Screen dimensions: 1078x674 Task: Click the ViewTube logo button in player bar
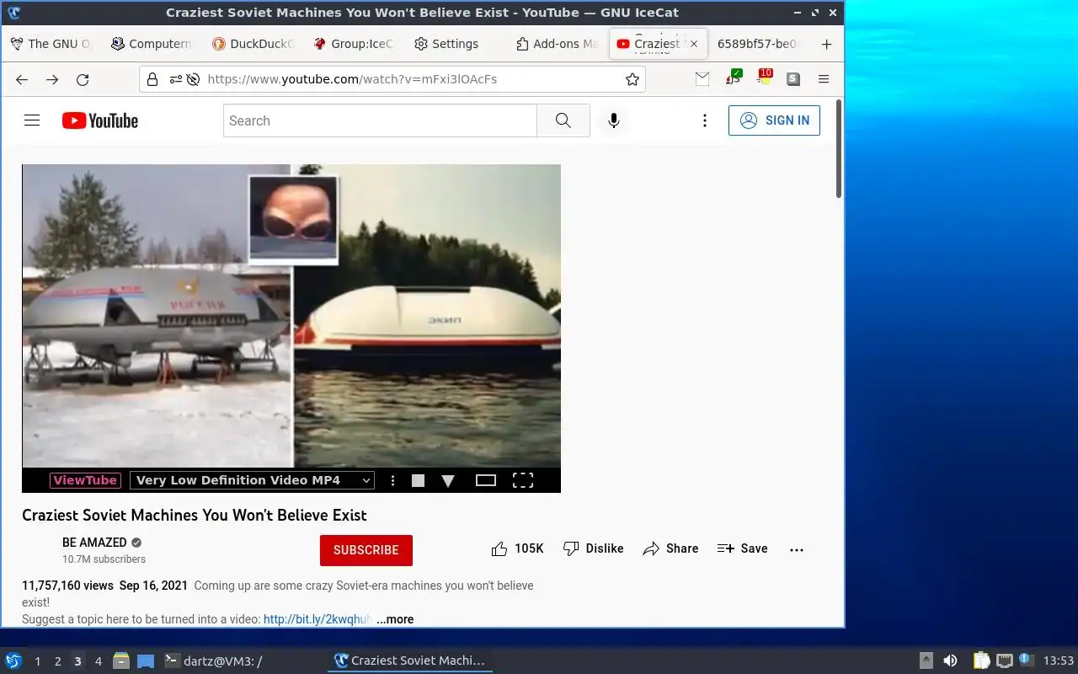coord(85,480)
